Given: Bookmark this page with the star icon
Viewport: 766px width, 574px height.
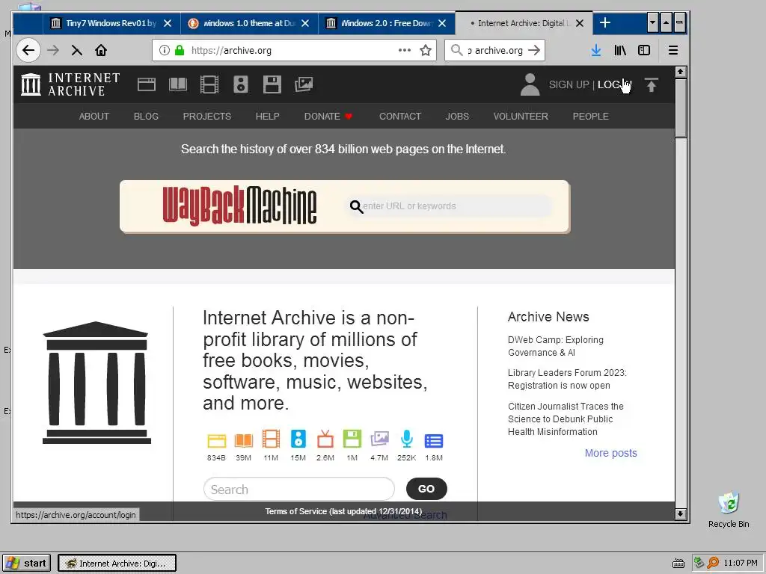Looking at the screenshot, I should tap(426, 50).
